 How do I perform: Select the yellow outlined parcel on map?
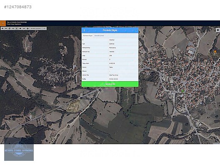[74, 106]
